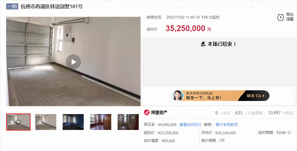
Task: Click the 176 次延时 delay count
Action: (x=211, y=17)
